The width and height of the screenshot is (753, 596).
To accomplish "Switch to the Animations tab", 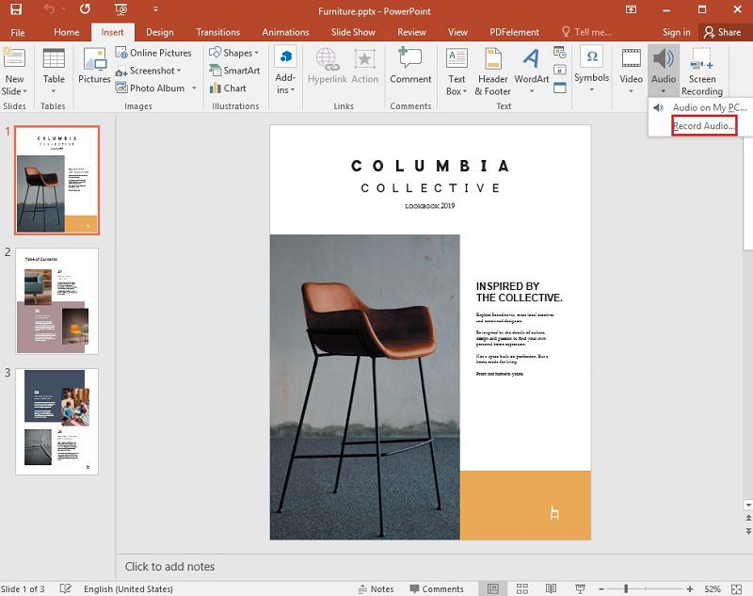I will (x=285, y=31).
